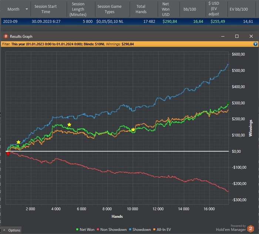Click the $ USD (EV adjust column header

214,9
